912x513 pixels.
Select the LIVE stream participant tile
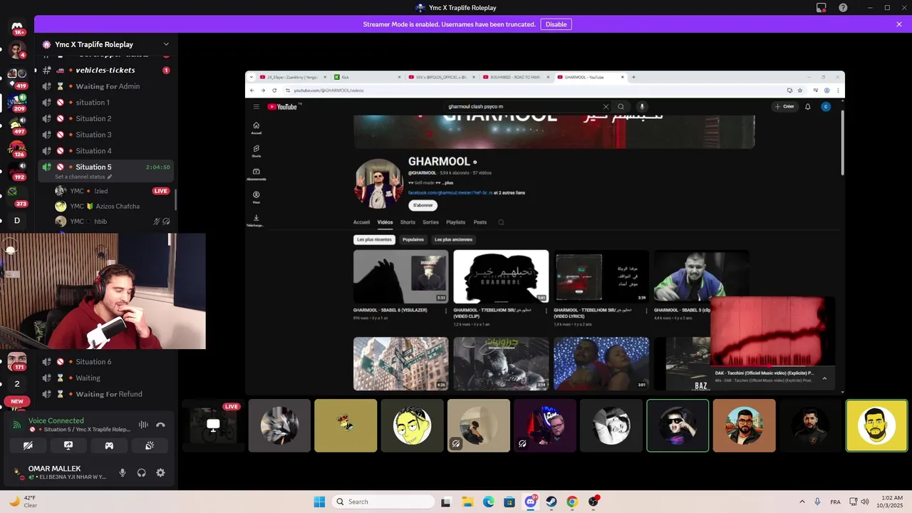coord(212,425)
